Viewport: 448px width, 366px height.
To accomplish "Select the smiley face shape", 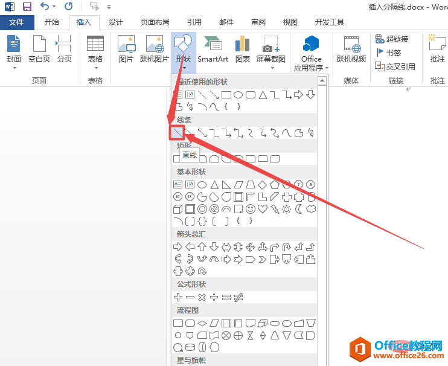I will pos(251,209).
